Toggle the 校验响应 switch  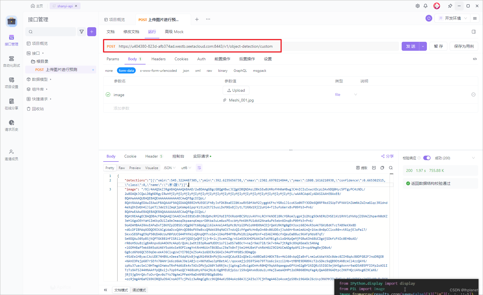pos(427,158)
